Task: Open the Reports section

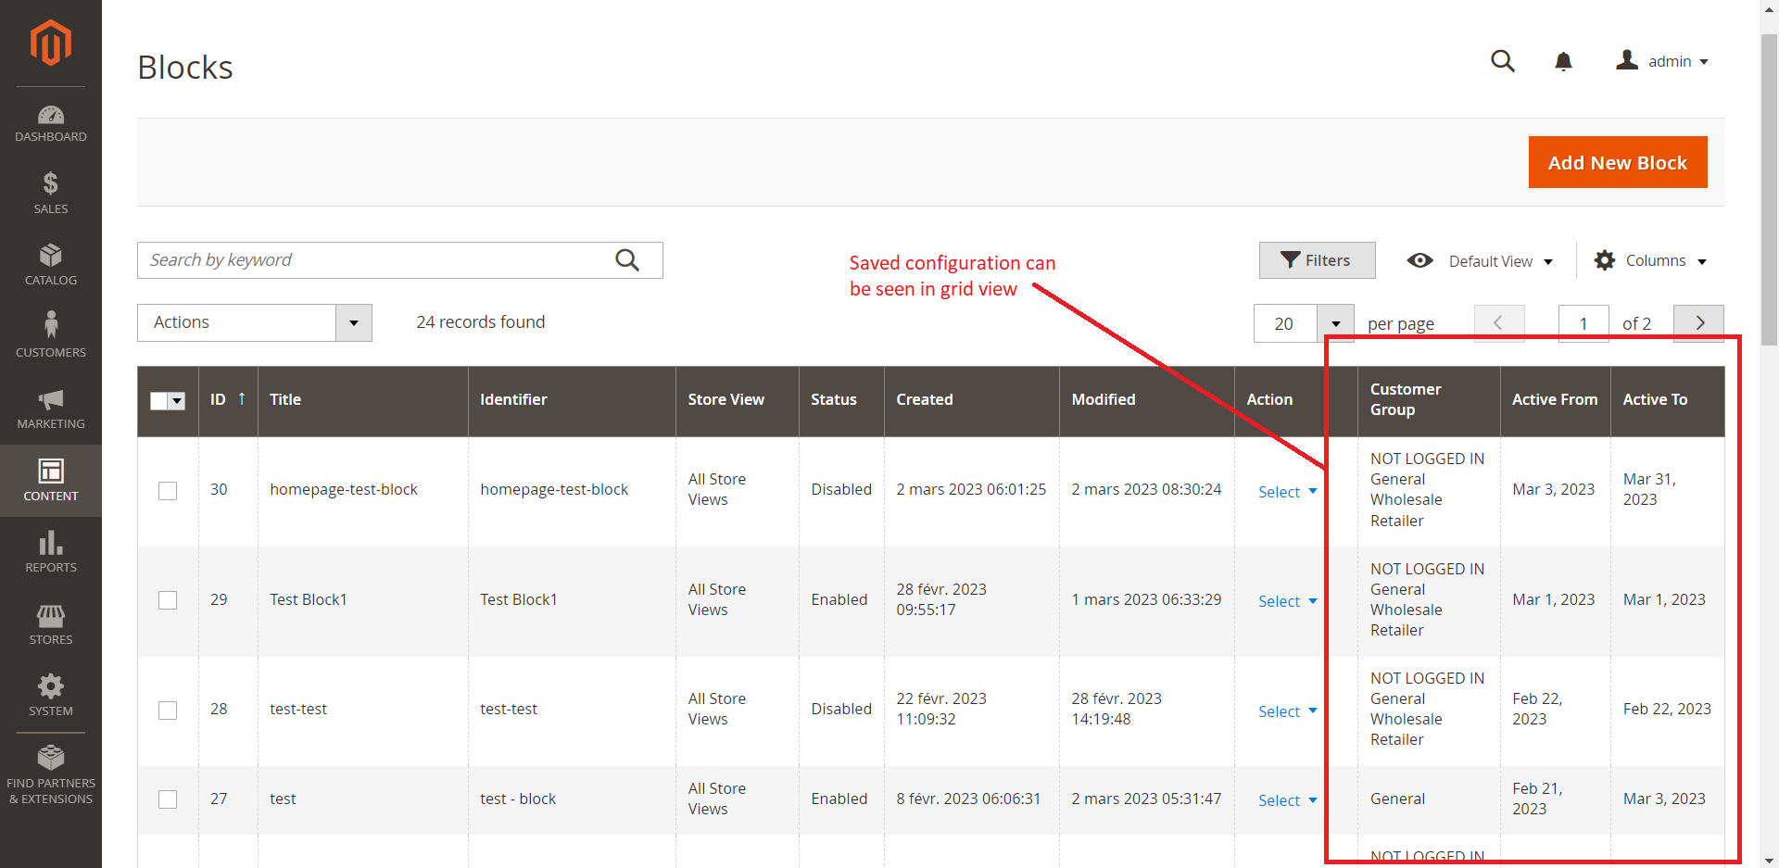Action: 51,551
